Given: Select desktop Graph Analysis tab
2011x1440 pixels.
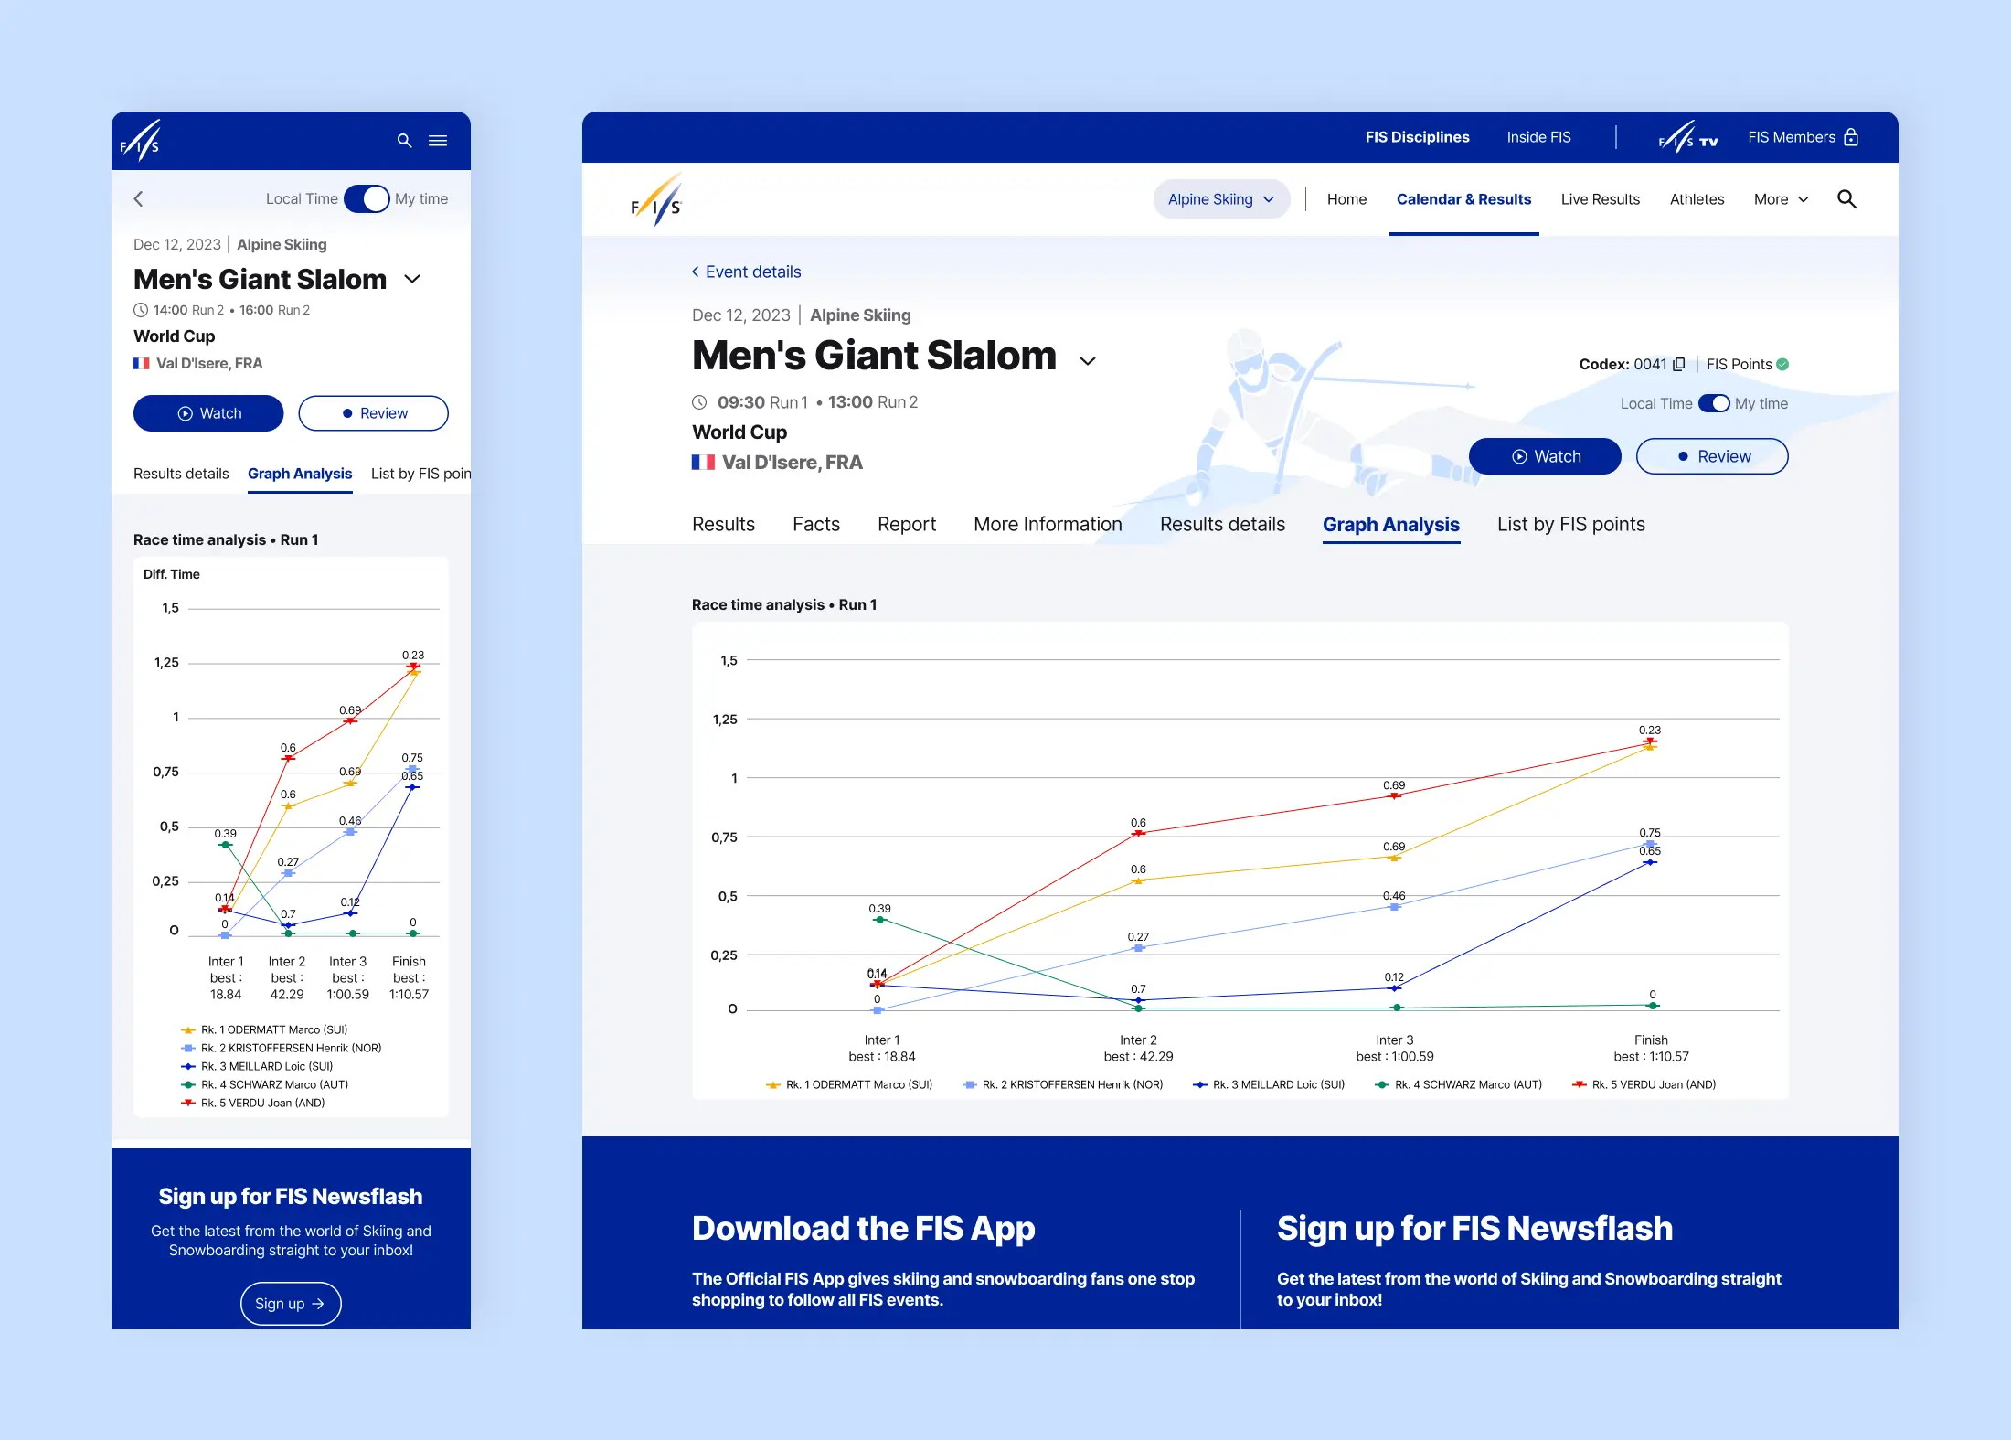Looking at the screenshot, I should tap(1390, 525).
